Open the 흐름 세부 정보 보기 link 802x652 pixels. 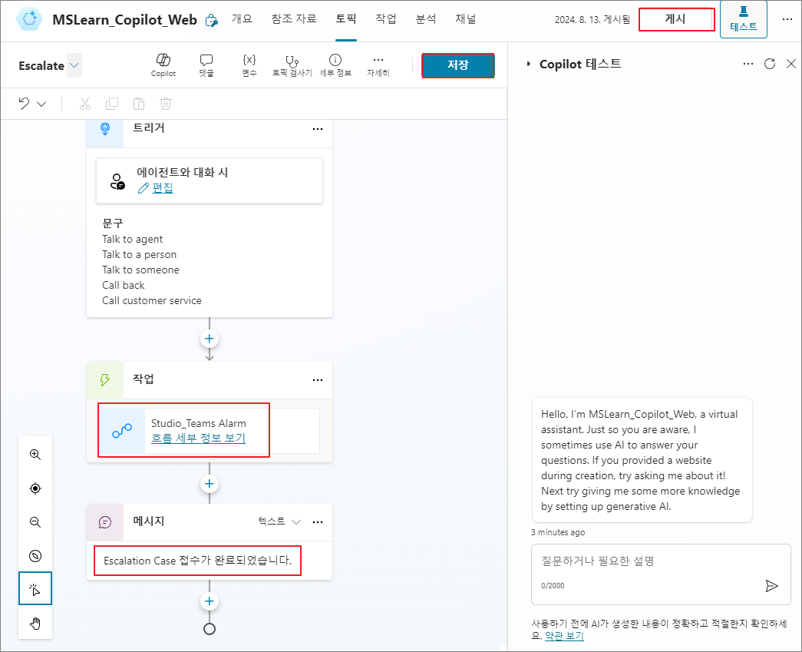199,438
